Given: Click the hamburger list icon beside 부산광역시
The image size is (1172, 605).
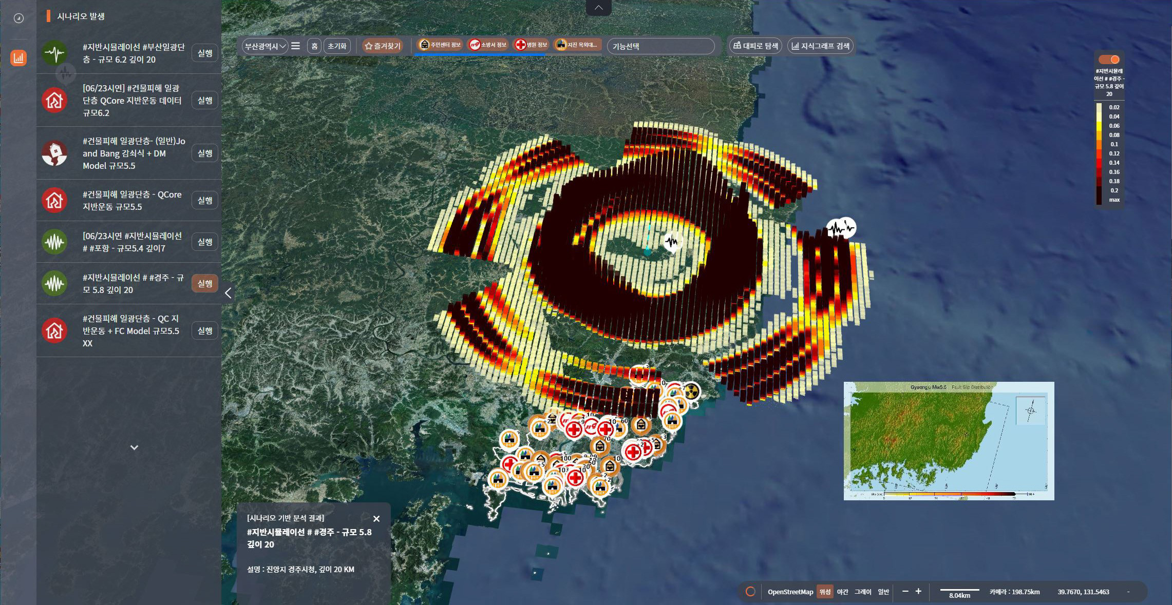Looking at the screenshot, I should pos(296,46).
